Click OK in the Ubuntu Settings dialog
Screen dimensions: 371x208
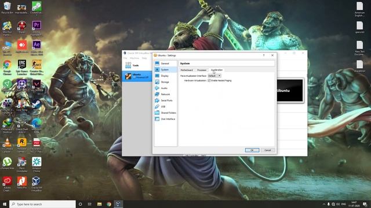coord(252,150)
